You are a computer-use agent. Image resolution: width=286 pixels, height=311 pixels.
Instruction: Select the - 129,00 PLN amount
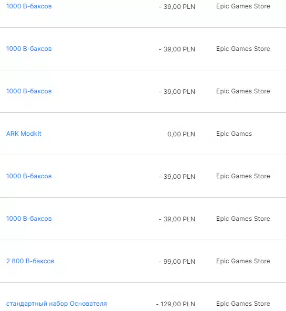point(176,304)
